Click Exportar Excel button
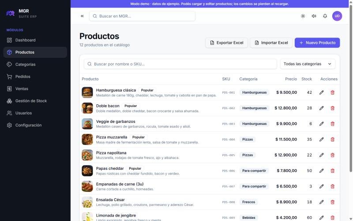Viewport: 353px width, 221px height. coord(226,43)
